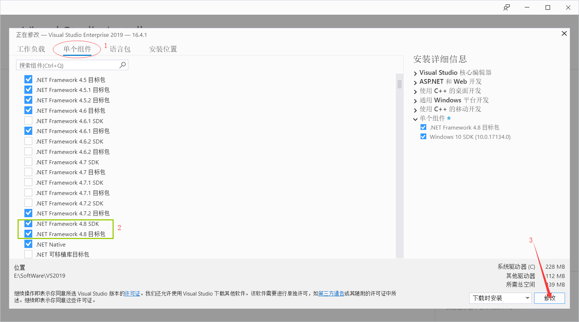
Task: Open the feedback icon at top right
Action: coord(507,7)
